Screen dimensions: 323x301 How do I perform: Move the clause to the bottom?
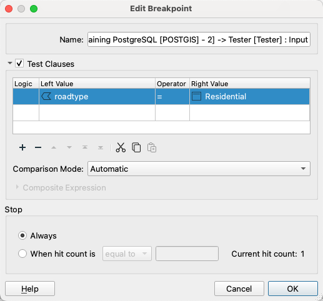point(101,147)
